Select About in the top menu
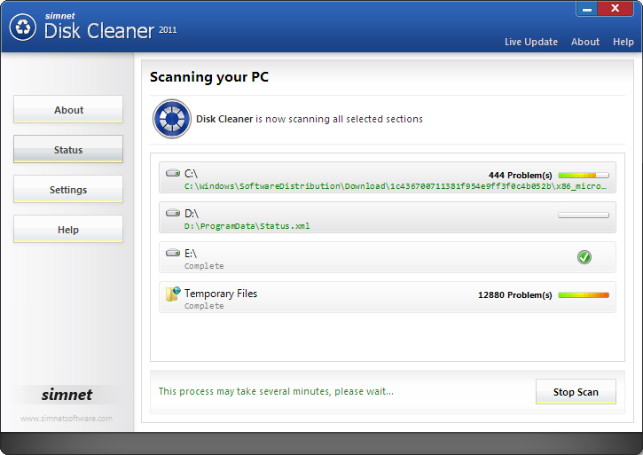Screen dimensions: 643x455 point(585,42)
